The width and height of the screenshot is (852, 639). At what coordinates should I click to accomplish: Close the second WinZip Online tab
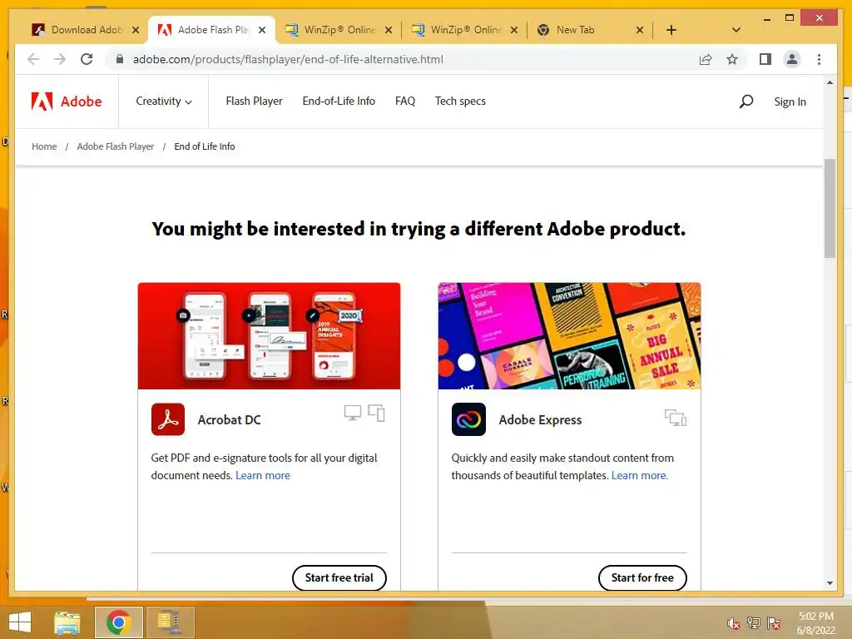point(514,30)
